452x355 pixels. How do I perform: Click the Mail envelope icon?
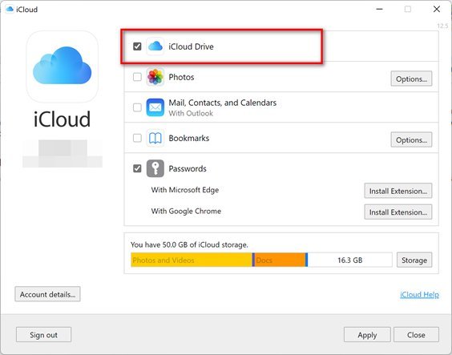(x=155, y=107)
